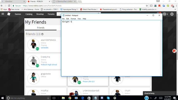Open the Roblox Forums link
The height and width of the screenshot is (100, 178).
click(51, 14)
